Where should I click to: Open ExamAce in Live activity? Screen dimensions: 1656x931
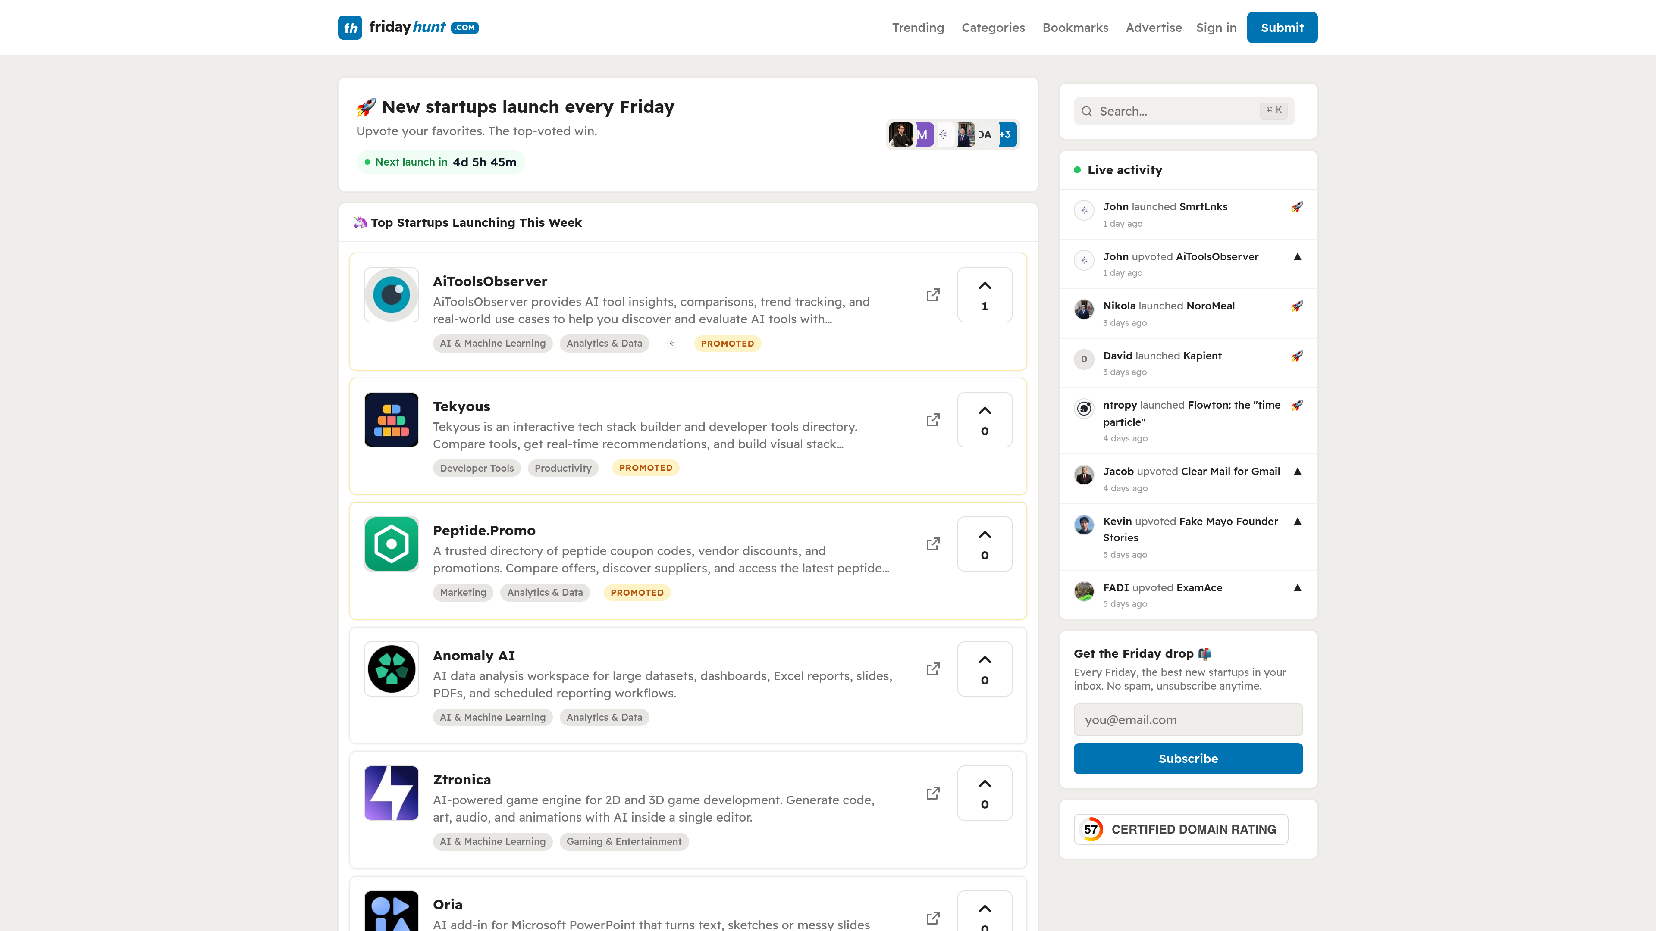[x=1199, y=588]
